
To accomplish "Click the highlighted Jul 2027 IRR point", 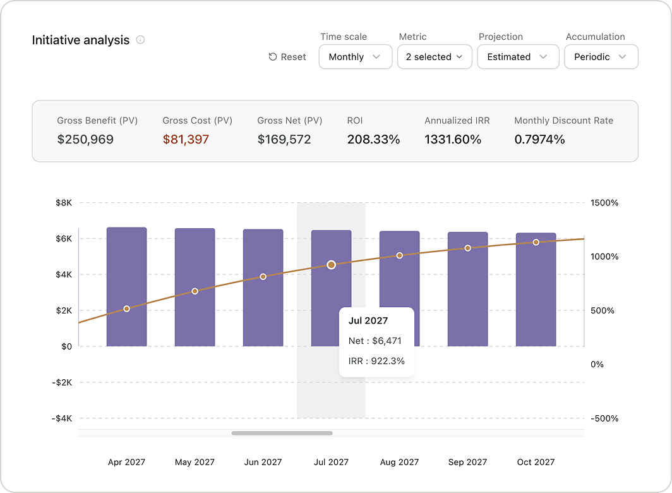I will tap(332, 265).
